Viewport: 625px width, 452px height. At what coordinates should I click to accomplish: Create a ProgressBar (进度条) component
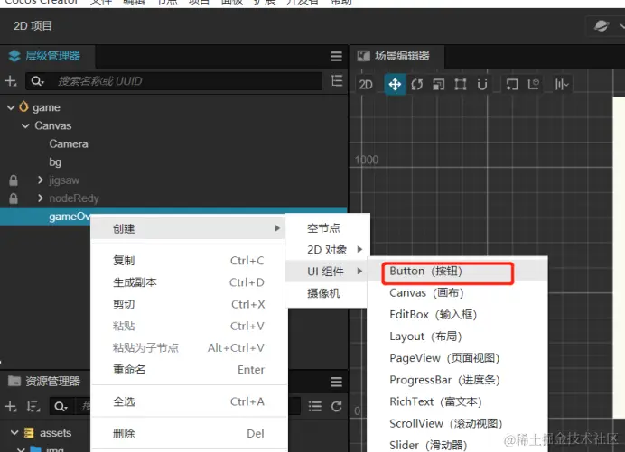(457, 380)
